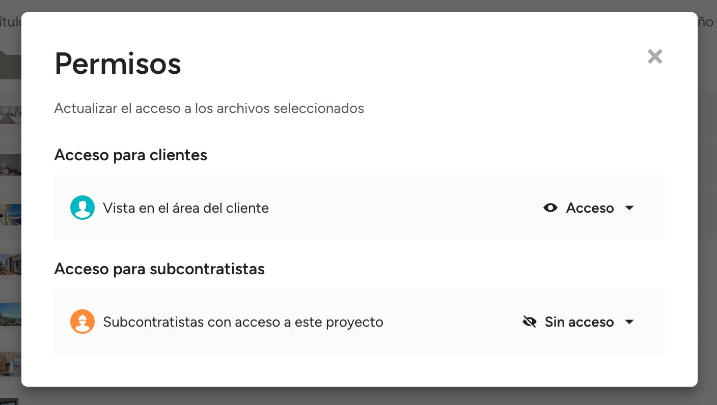The image size is (717, 405).
Task: Click the orange subcontractor hard-hat avatar icon
Action: (x=82, y=322)
